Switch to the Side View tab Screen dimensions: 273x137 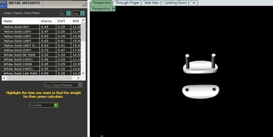[x=152, y=3]
